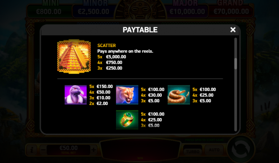Click the PAYTABLE title header

coord(140,30)
